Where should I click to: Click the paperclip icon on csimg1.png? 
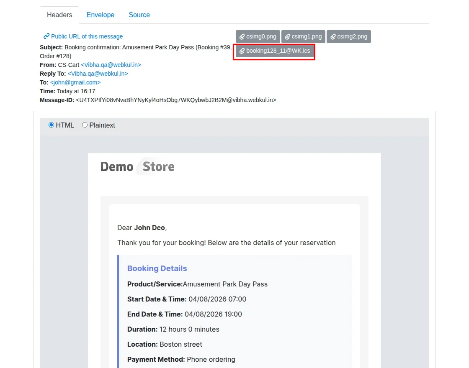pyautogui.click(x=288, y=37)
